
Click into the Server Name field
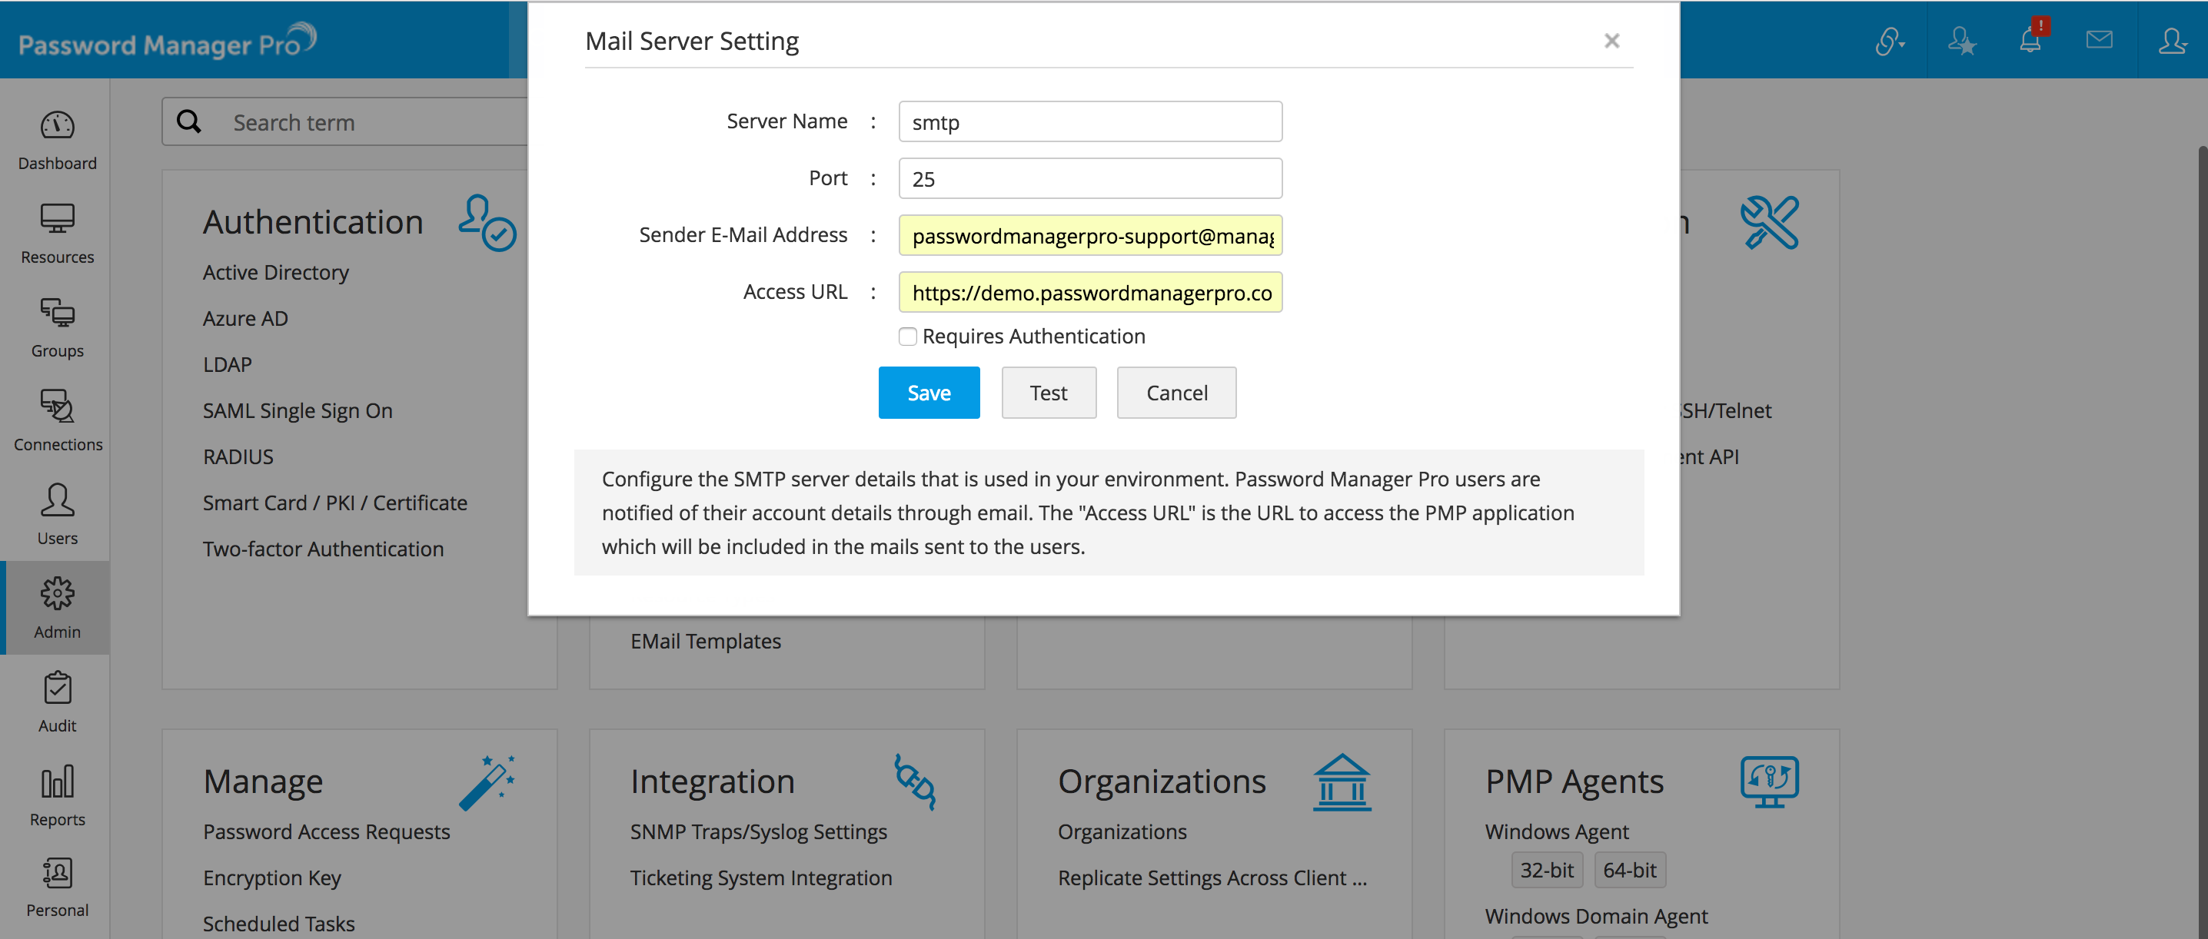1089,121
